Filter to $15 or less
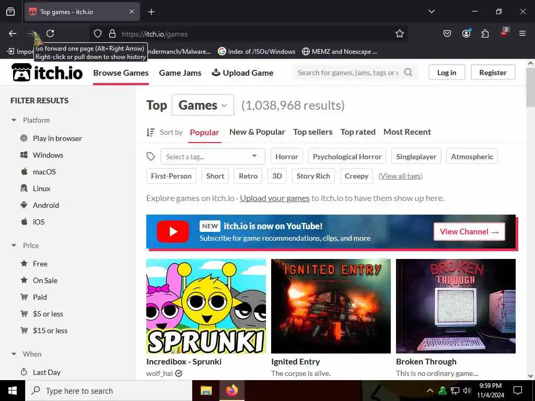The width and height of the screenshot is (535, 401). click(x=50, y=331)
